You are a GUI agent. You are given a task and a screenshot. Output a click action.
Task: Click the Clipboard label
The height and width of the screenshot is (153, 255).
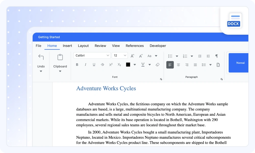[x=60, y=66]
